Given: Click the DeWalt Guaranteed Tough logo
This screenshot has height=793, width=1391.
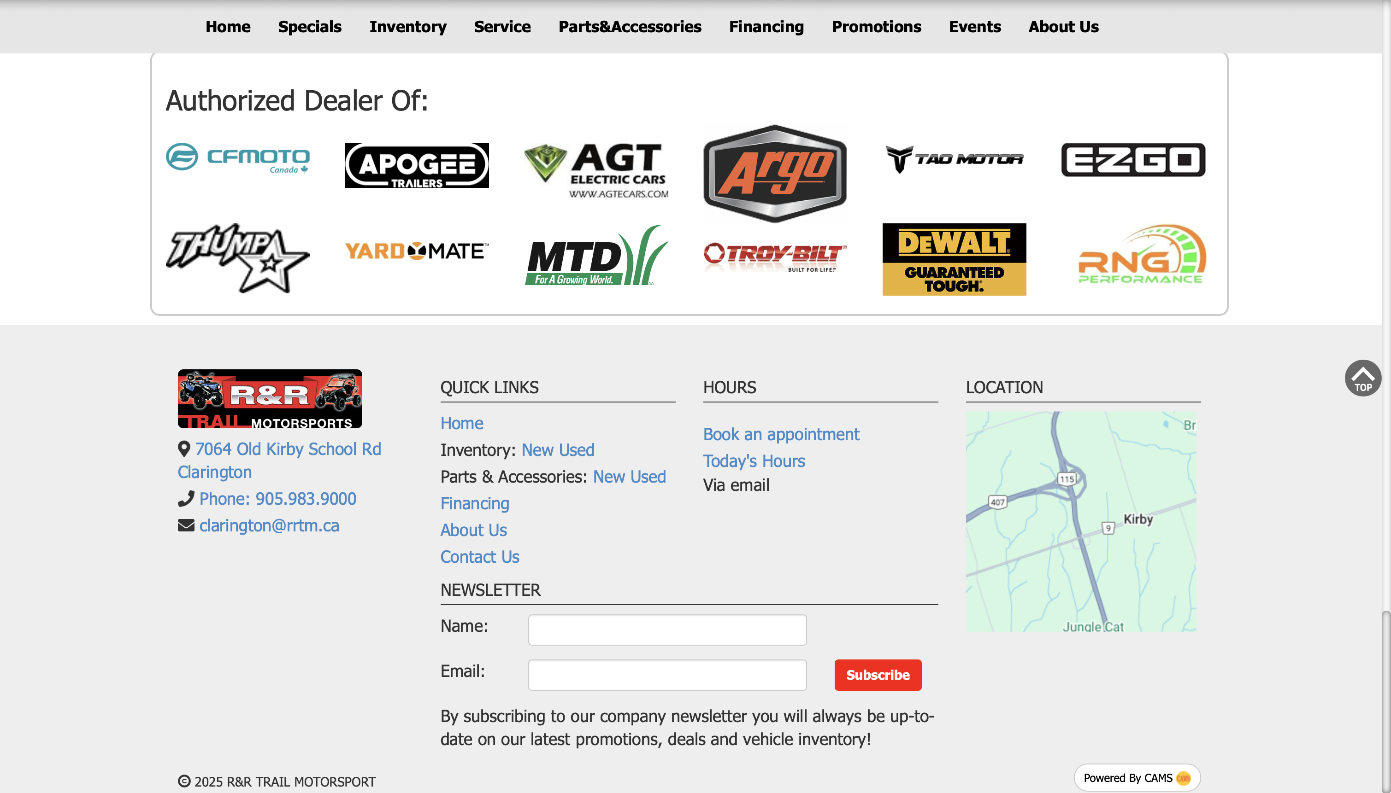Looking at the screenshot, I should click(954, 259).
